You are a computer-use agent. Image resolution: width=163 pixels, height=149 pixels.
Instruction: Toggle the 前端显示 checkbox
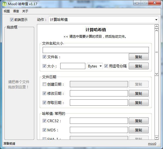click(x=12, y=20)
